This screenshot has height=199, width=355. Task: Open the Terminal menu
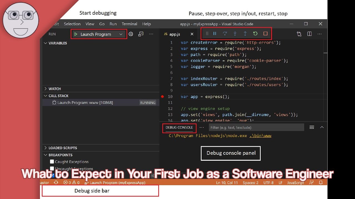point(130,24)
